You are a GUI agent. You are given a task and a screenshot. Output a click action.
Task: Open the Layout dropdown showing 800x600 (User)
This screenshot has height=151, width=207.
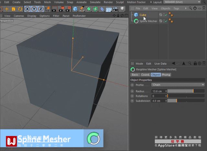click(x=182, y=2)
